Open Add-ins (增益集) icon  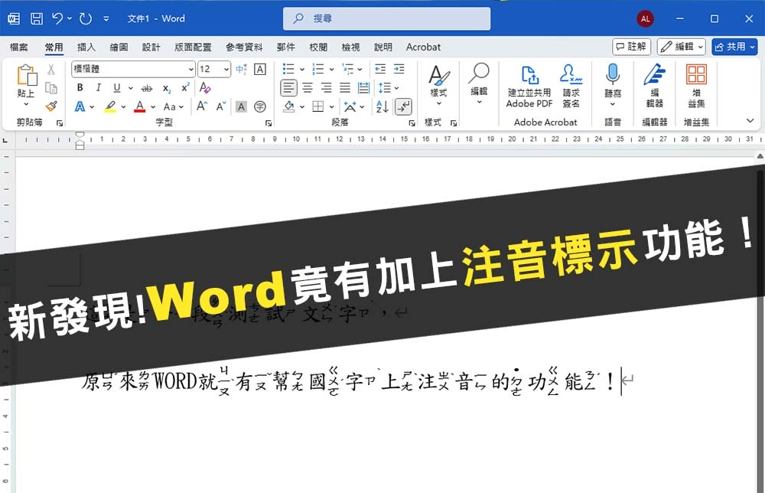(x=696, y=75)
